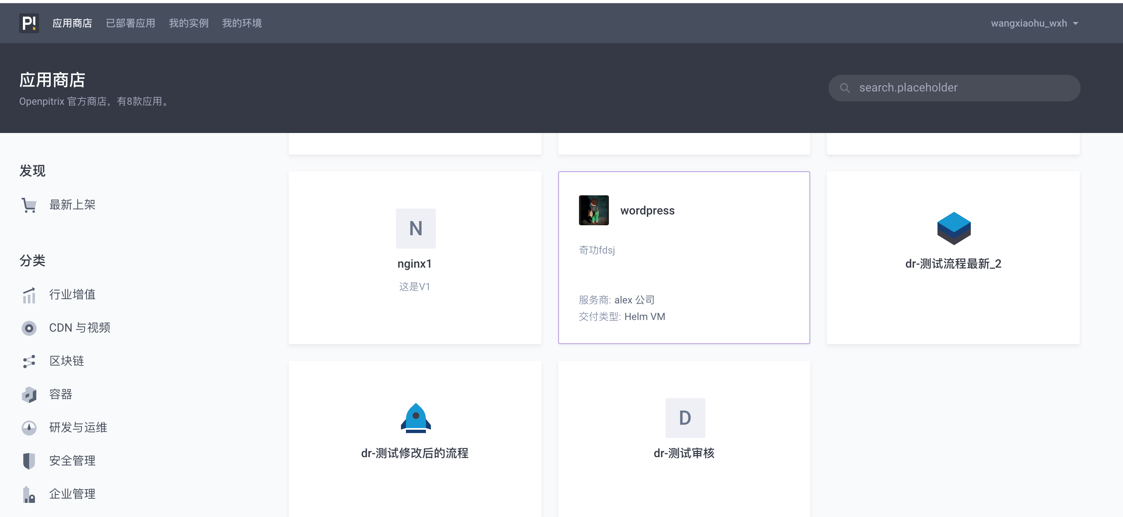Viewport: 1123px width, 517px height.
Task: Select the CDN 与视频 category icon
Action: [x=29, y=328]
